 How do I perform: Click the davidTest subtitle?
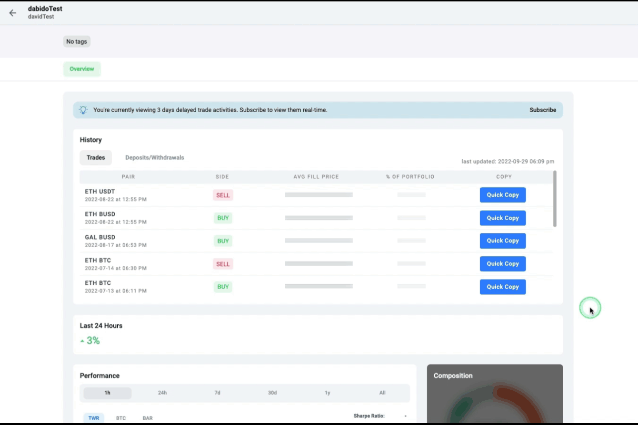click(41, 17)
